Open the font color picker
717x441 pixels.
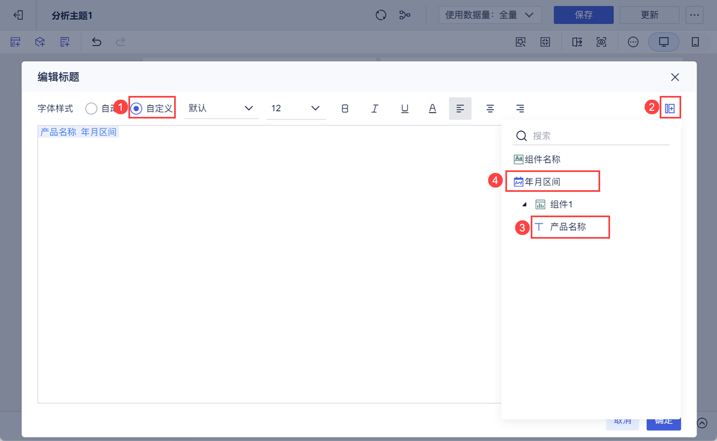[x=433, y=109]
